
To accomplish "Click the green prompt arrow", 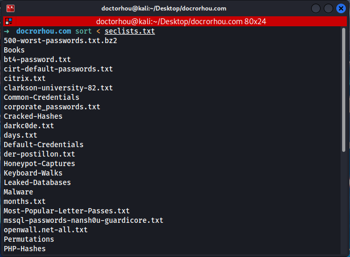I will click(6, 31).
